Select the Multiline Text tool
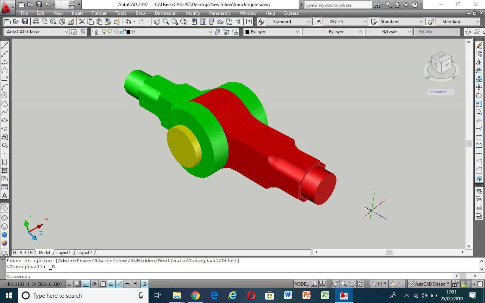The width and height of the screenshot is (485, 303). pos(5,196)
